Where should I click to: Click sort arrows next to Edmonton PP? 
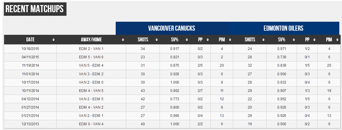(314, 40)
